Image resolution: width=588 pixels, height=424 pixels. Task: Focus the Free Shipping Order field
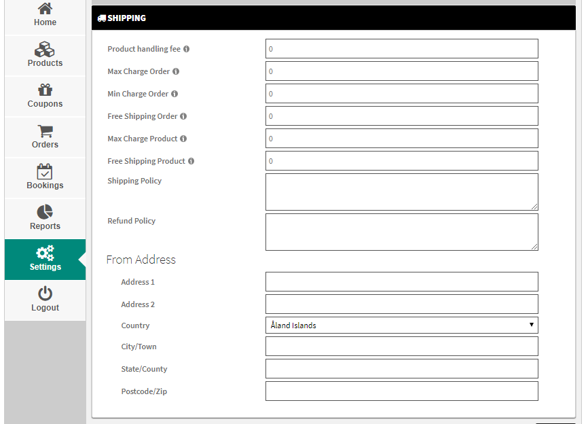click(x=402, y=116)
